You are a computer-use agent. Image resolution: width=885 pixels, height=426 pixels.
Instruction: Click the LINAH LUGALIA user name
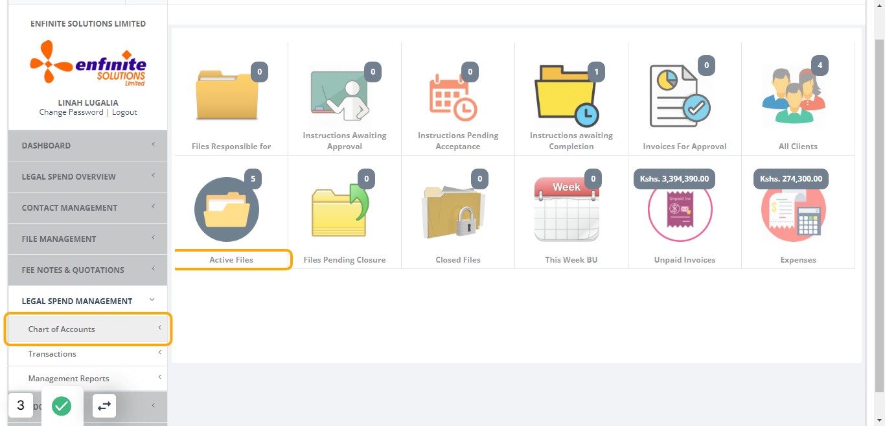tap(88, 102)
